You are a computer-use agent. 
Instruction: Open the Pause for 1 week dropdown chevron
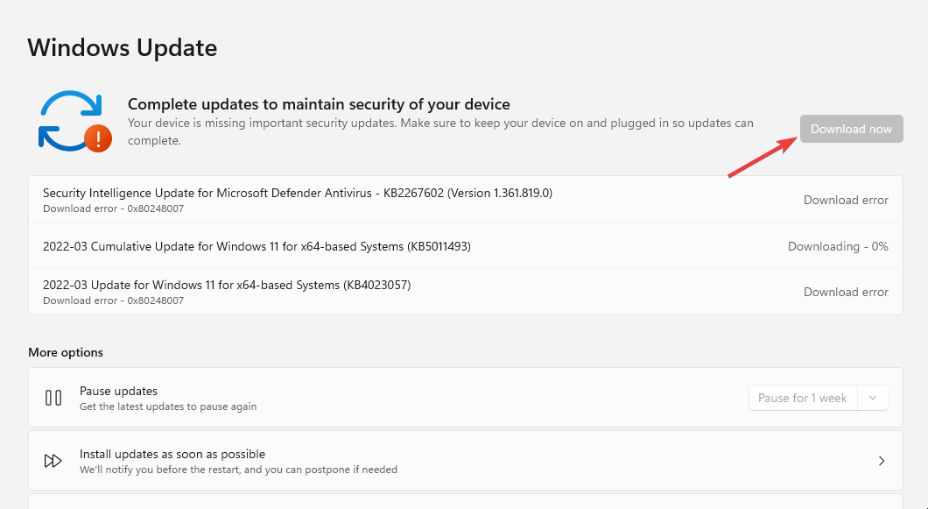point(872,397)
